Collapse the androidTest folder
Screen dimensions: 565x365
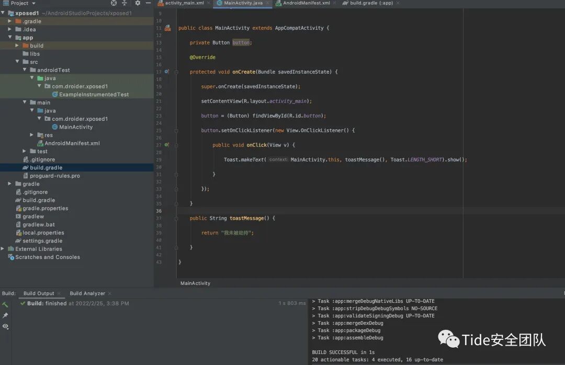click(x=25, y=70)
